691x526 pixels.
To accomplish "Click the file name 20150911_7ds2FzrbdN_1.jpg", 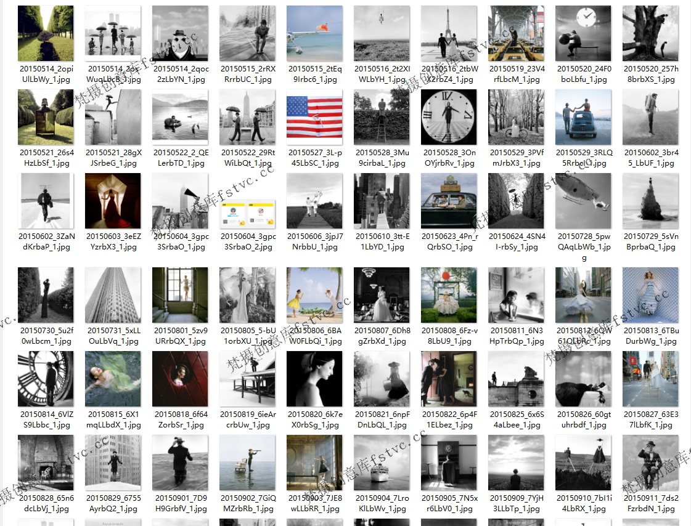I will click(x=651, y=503).
